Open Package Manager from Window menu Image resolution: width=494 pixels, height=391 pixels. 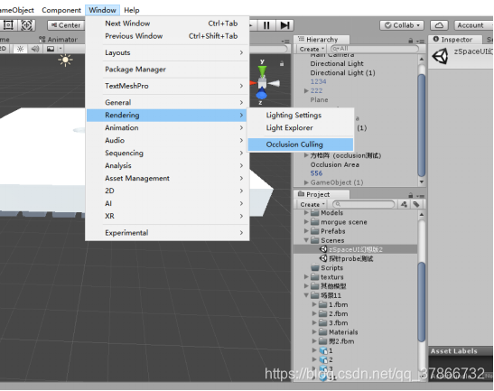pyautogui.click(x=167, y=70)
